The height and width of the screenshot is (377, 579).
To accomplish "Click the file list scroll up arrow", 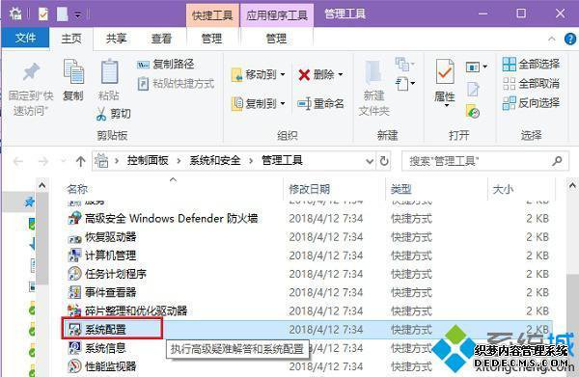I will pyautogui.click(x=572, y=185).
